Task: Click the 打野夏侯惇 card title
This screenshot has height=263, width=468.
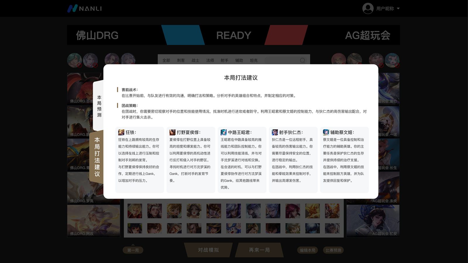Action: 189,132
